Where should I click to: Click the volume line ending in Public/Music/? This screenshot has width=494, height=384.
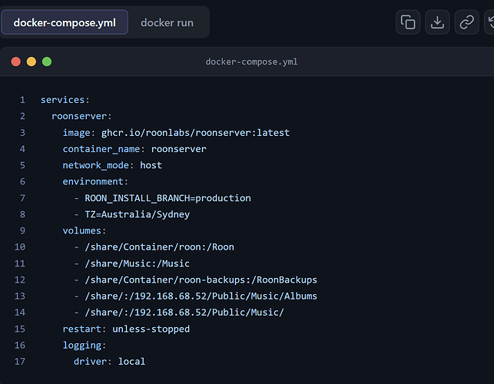click(x=184, y=313)
